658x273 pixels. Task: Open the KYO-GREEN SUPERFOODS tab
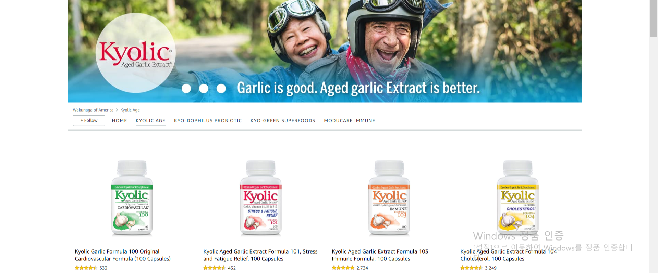pyautogui.click(x=283, y=121)
